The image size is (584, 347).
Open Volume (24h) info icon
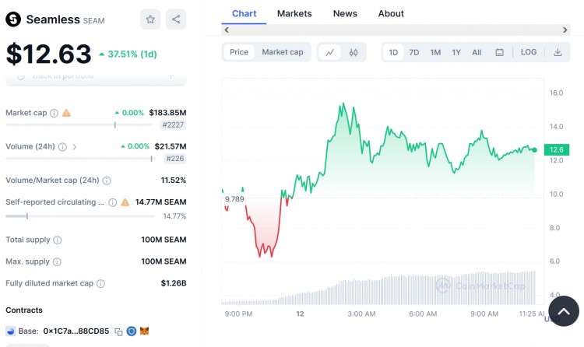(x=62, y=147)
